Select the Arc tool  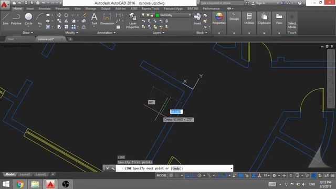click(40, 19)
